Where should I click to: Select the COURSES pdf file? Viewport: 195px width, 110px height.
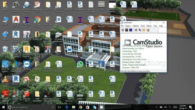[112, 95]
